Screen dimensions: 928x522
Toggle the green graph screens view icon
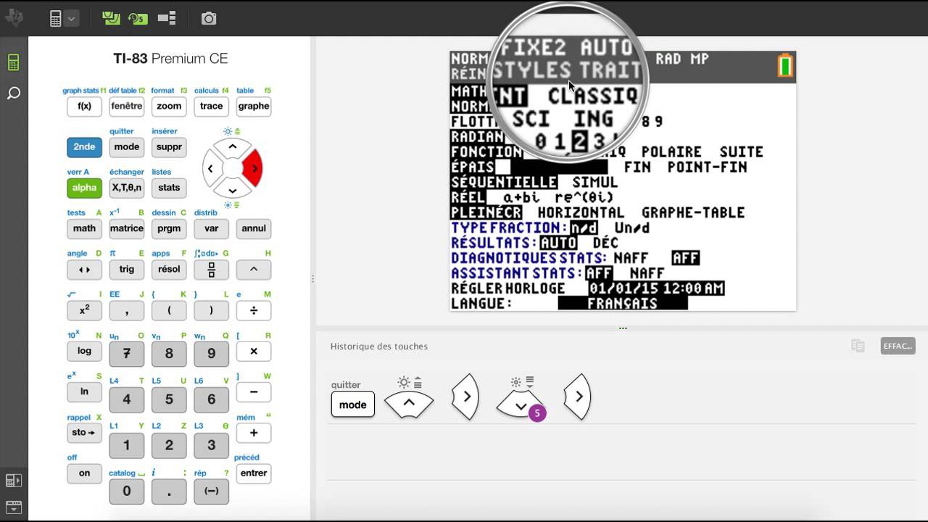[111, 18]
